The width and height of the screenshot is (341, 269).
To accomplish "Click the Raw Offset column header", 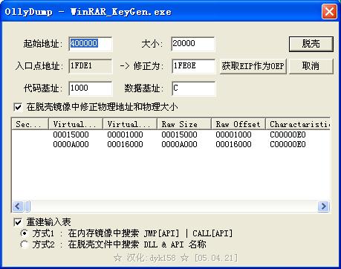I will point(238,124).
